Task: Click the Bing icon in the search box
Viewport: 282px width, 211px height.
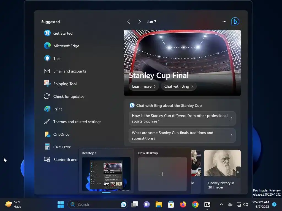Action: point(124,204)
